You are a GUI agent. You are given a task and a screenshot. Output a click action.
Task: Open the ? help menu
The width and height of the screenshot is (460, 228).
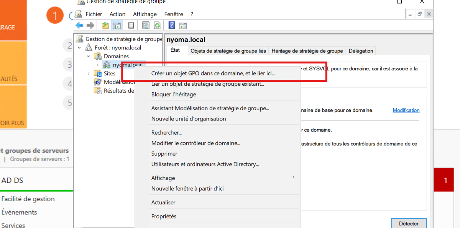tap(192, 14)
